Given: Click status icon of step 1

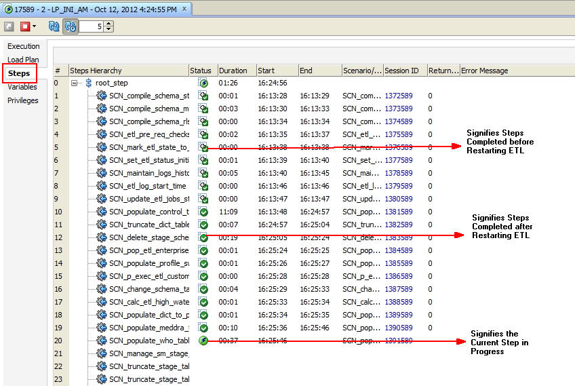Looking at the screenshot, I should pos(203,96).
